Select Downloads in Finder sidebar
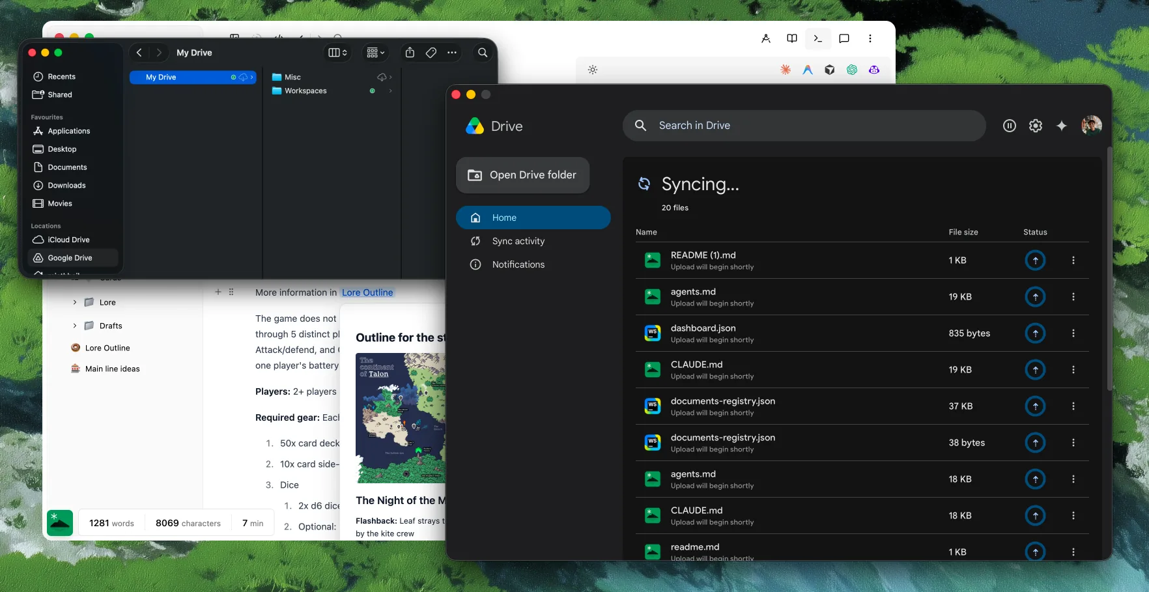Viewport: 1149px width, 592px height. [72, 186]
